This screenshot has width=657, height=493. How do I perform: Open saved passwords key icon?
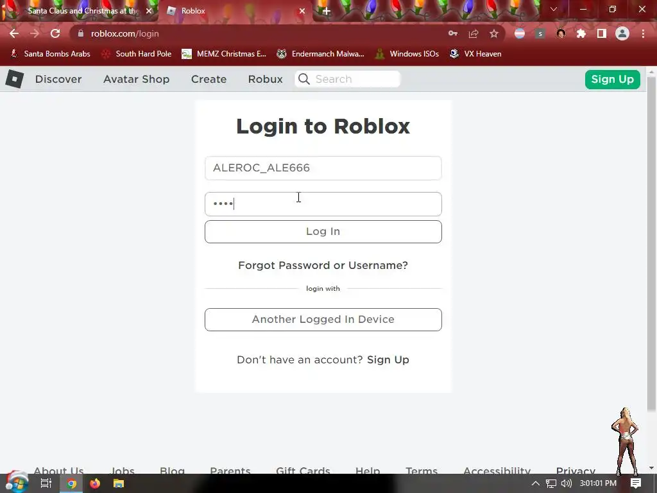click(x=452, y=33)
